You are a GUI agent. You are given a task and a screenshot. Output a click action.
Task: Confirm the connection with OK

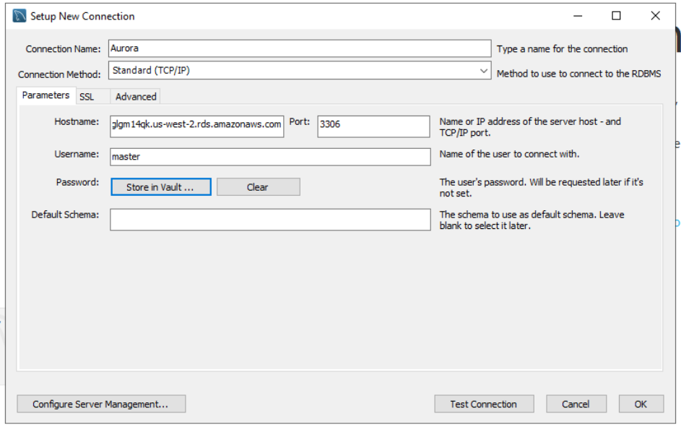(641, 404)
